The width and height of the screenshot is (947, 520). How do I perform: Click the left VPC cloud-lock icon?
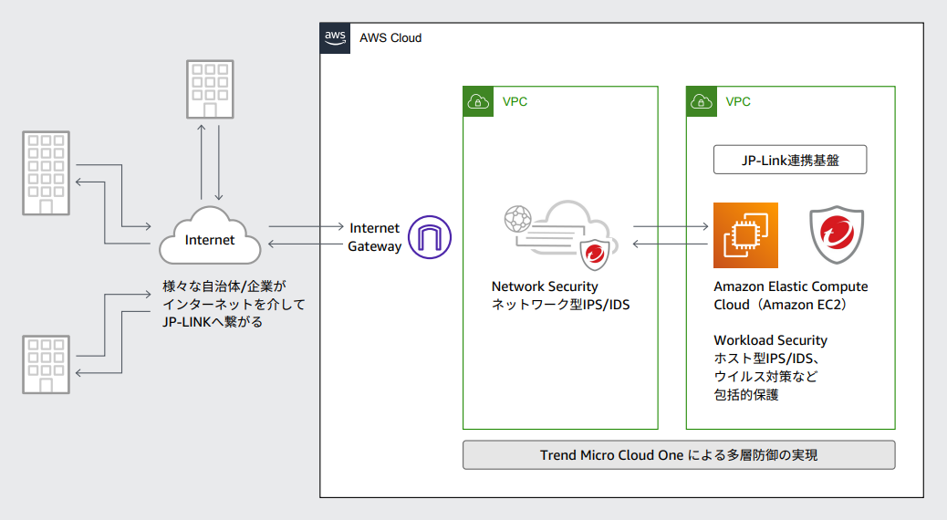pos(478,102)
